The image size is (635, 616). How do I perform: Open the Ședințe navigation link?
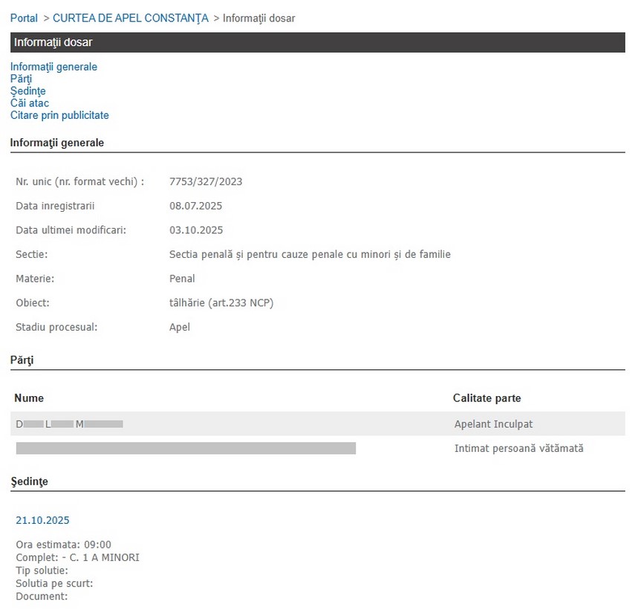point(27,91)
